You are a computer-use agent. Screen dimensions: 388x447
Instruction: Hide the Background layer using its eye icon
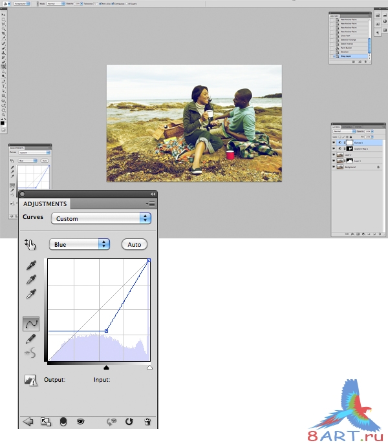[335, 166]
